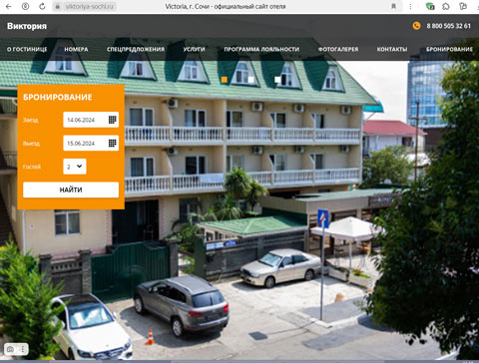This screenshot has width=479, height=363.
Task: Click the 'БРОНИРОВАНИЕ' heading in orange panel
Action: pyautogui.click(x=58, y=97)
